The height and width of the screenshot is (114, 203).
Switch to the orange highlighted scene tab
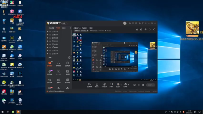click(58, 28)
